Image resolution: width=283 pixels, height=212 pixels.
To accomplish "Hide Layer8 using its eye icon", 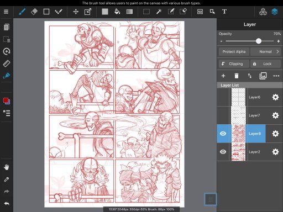I will click(x=223, y=134).
